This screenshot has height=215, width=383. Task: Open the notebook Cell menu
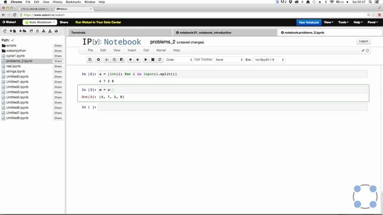[x=146, y=50]
